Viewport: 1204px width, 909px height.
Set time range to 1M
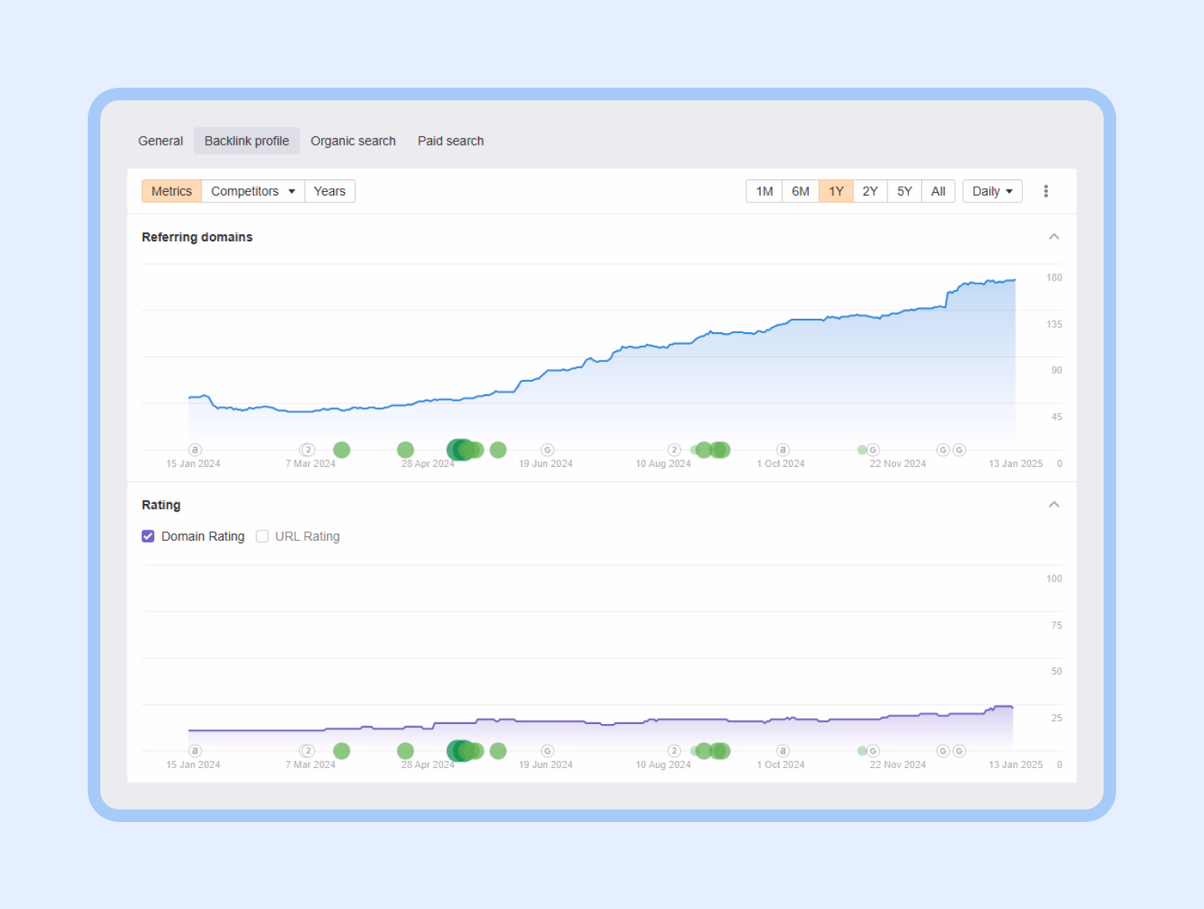tap(764, 191)
